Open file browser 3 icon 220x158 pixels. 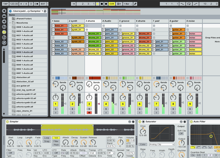tap(4, 37)
